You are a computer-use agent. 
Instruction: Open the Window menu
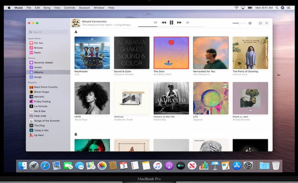(x=99, y=8)
